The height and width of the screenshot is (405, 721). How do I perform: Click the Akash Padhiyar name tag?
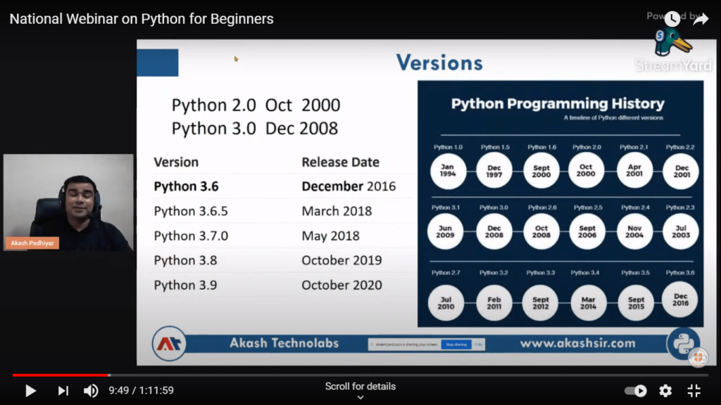(x=32, y=243)
